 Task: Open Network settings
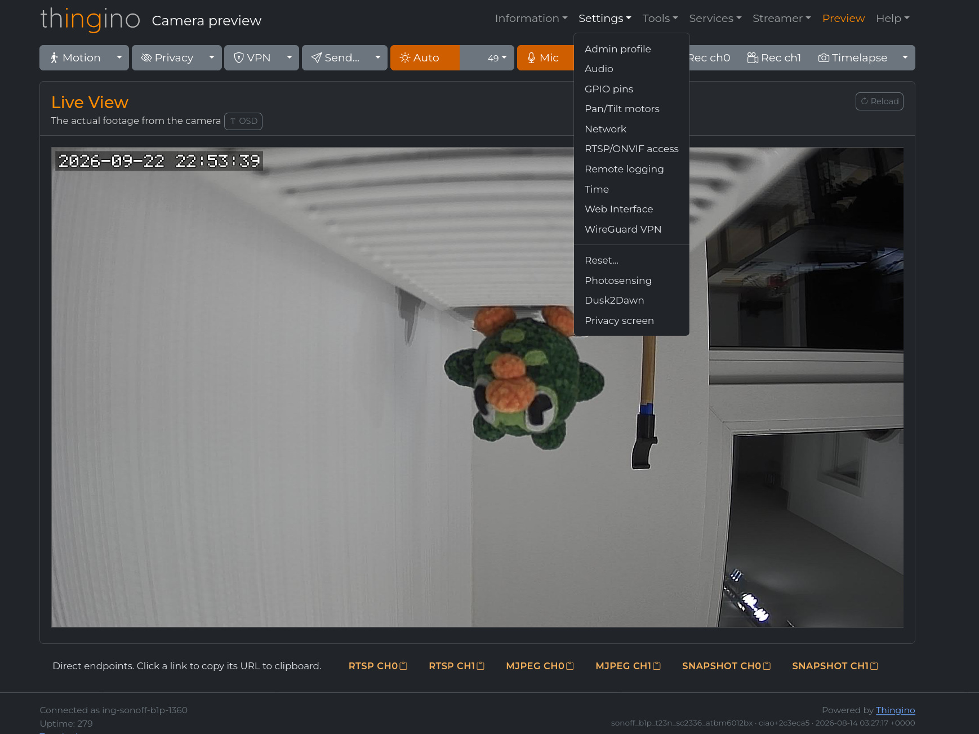631,129
